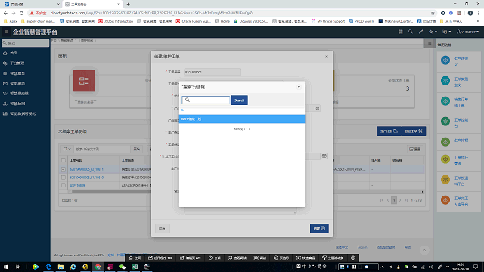The height and width of the screenshot is (272, 484).
Task: Click the blue create button at dialog bottom right
Action: tap(319, 228)
